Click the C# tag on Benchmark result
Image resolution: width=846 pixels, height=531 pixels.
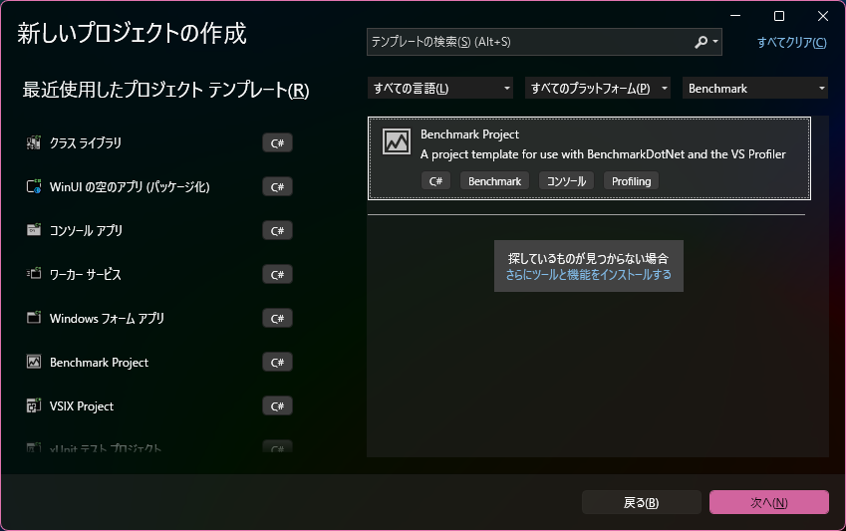(x=435, y=180)
